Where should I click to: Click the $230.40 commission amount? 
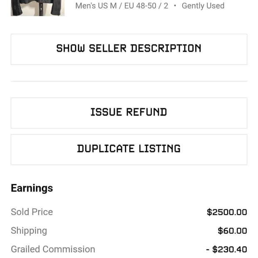coord(229,249)
